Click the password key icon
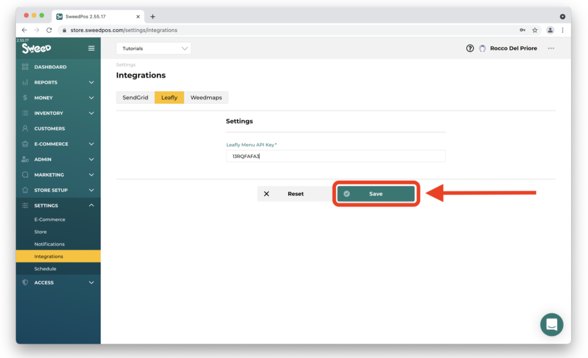 (522, 30)
